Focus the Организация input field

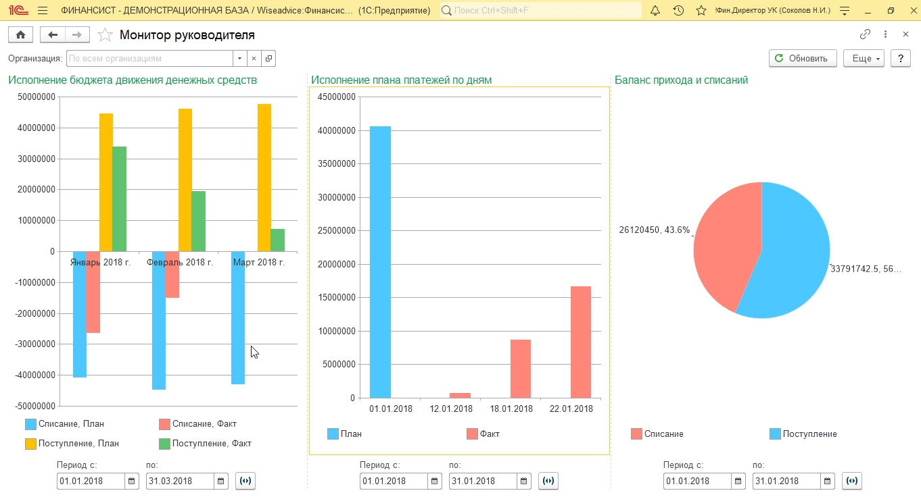pyautogui.click(x=149, y=59)
